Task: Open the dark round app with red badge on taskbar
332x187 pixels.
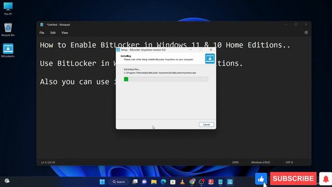Action: (x=201, y=182)
